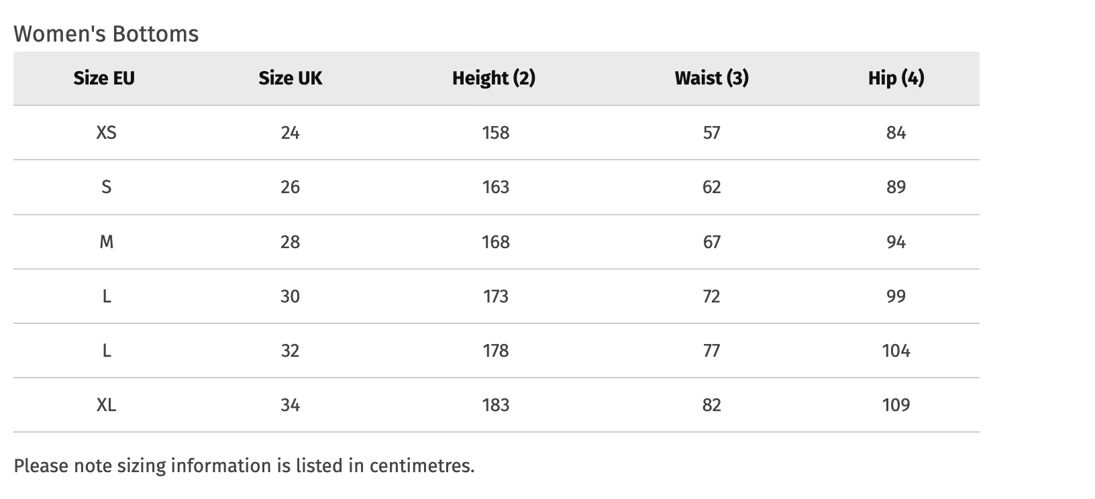
Task: Click the centimetres sizing note text
Action: [244, 465]
